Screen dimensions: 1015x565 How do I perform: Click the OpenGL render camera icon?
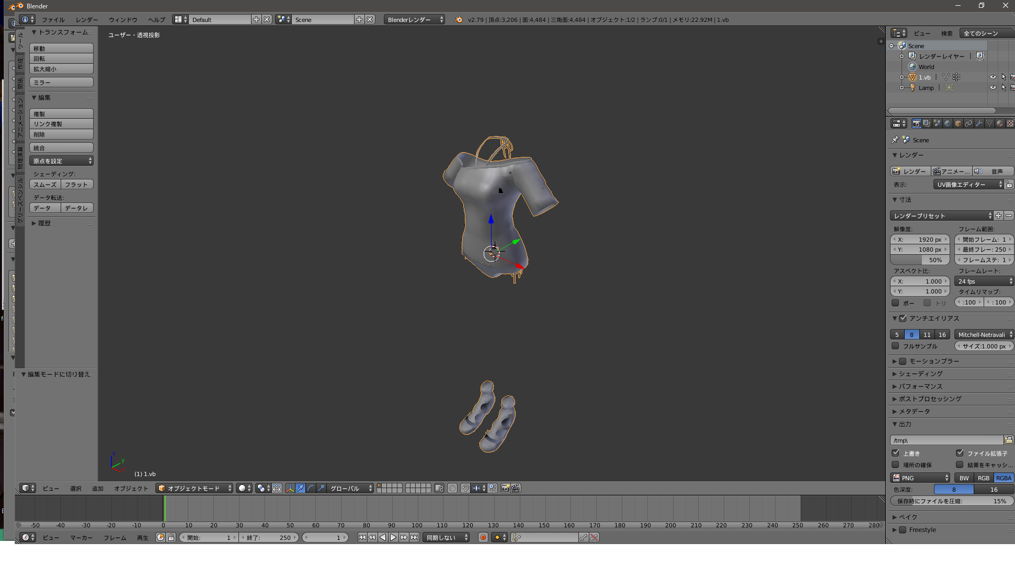click(505, 488)
